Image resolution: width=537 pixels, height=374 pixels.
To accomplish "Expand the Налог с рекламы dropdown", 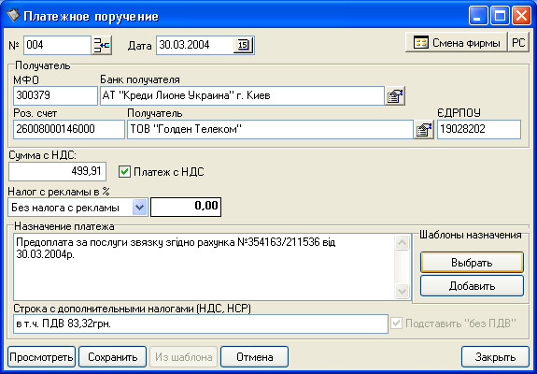I will [139, 207].
